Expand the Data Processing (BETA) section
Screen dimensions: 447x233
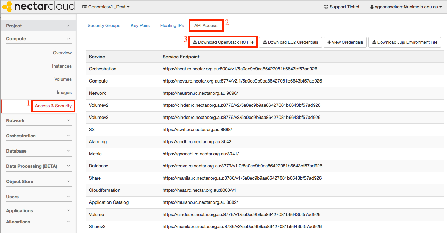[38, 166]
